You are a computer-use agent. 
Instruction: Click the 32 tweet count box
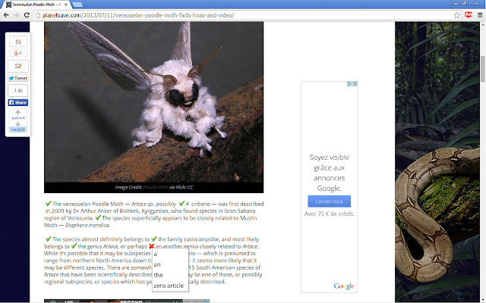(x=18, y=66)
